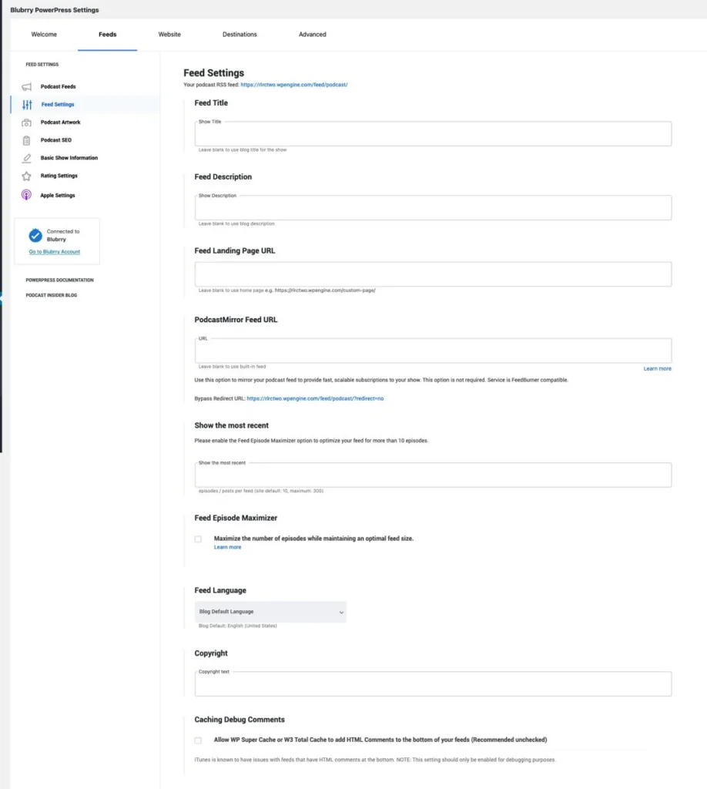Open Podcast Insider Blog link
Viewport: 707px width, 789px height.
(52, 295)
